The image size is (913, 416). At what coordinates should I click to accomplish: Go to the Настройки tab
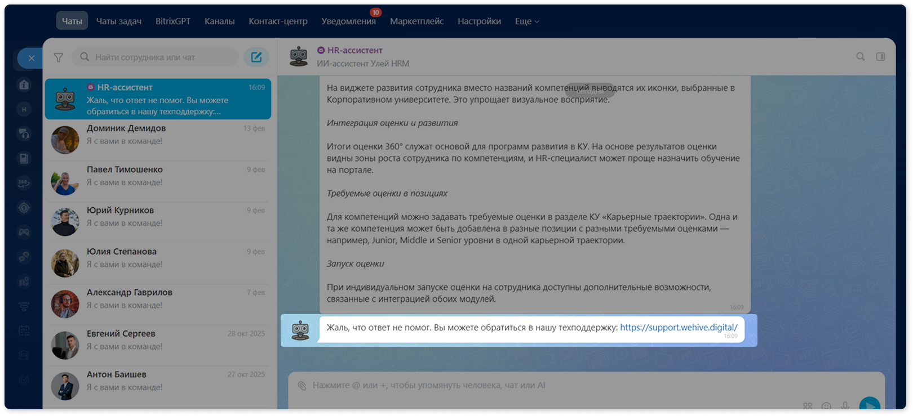tap(479, 21)
